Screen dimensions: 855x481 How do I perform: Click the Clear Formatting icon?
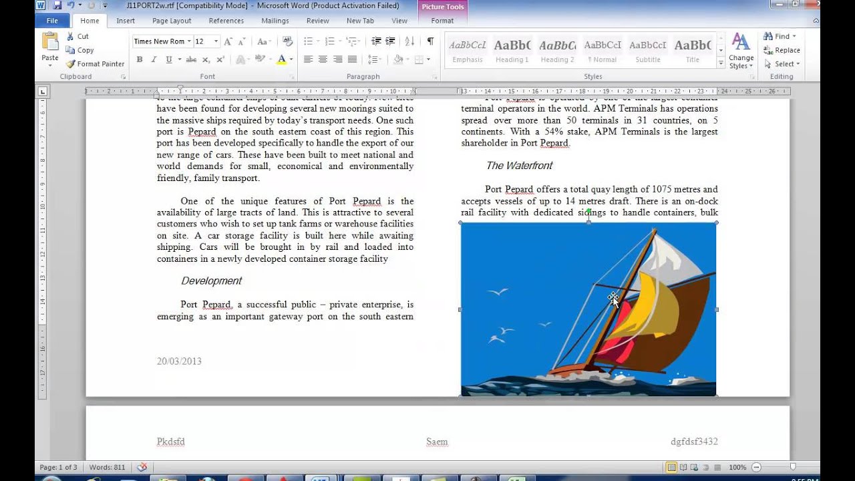[287, 41]
